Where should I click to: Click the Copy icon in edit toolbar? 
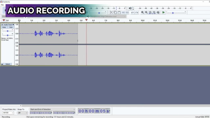coord(115,12)
